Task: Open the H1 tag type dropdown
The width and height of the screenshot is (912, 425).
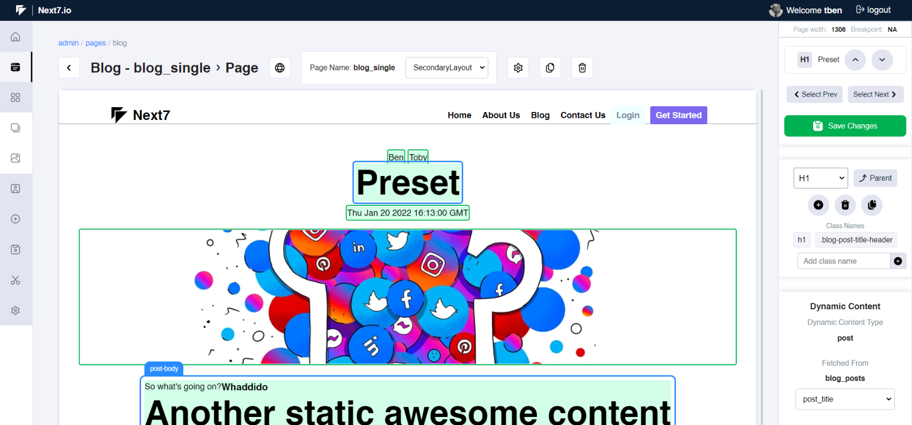Action: (821, 178)
